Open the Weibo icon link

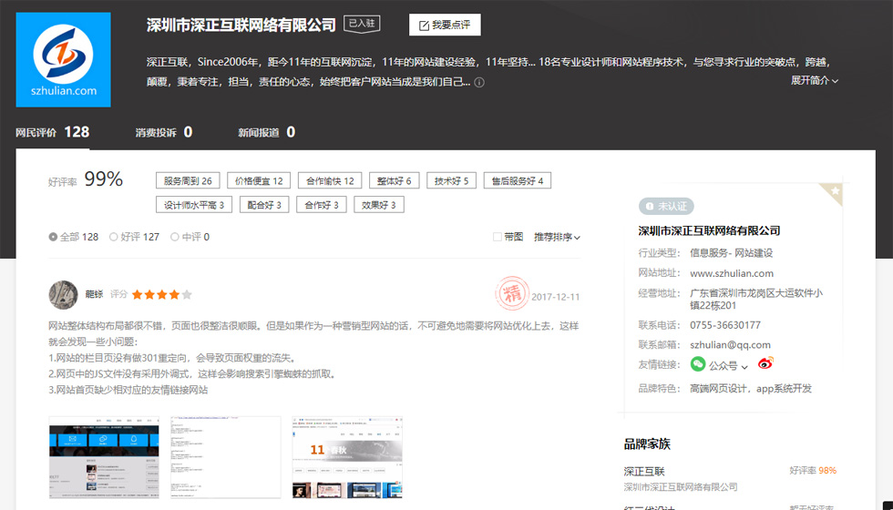tap(765, 363)
